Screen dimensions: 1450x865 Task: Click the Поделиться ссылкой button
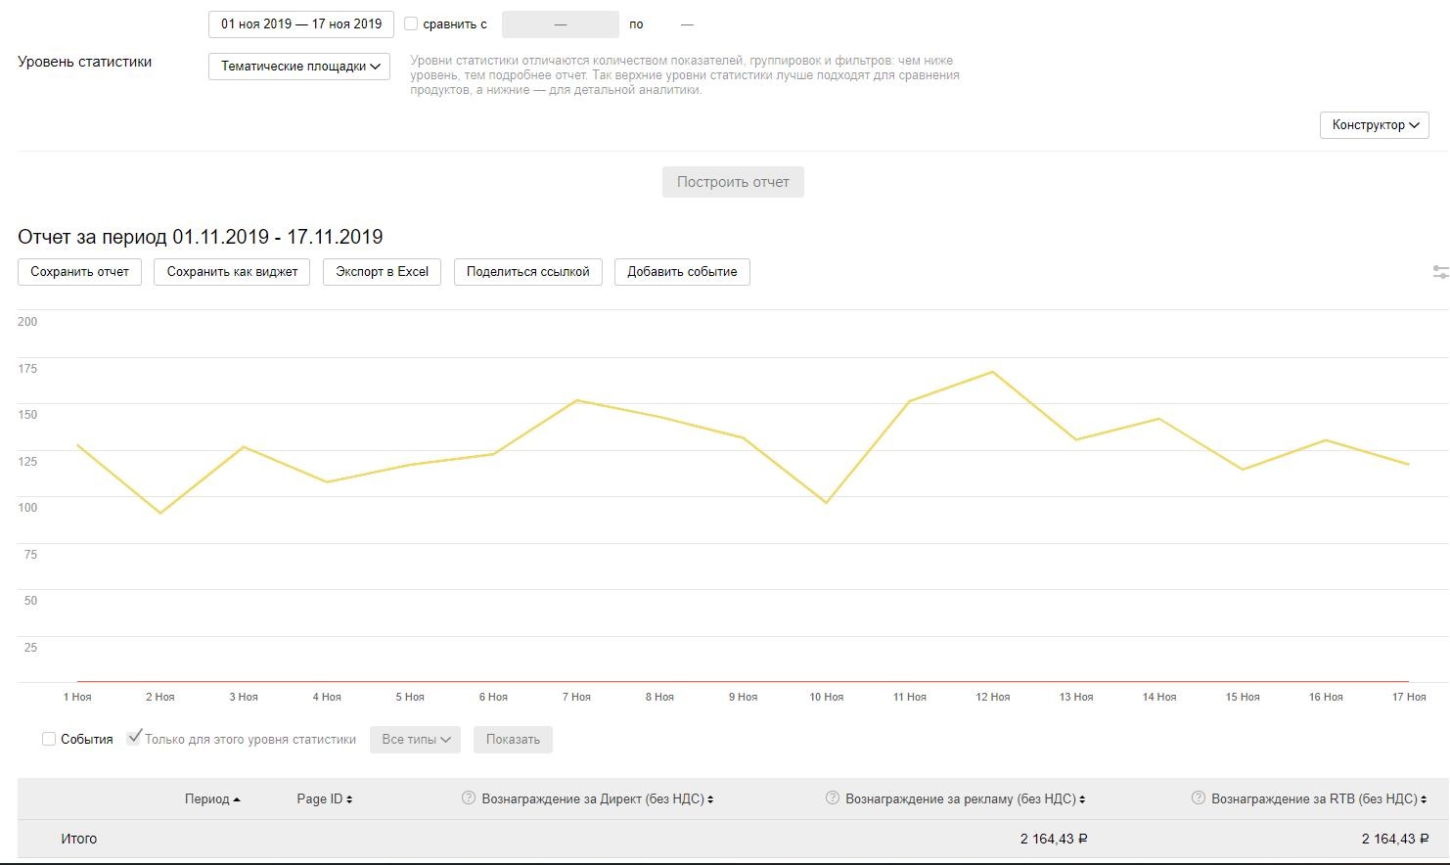[x=527, y=272]
